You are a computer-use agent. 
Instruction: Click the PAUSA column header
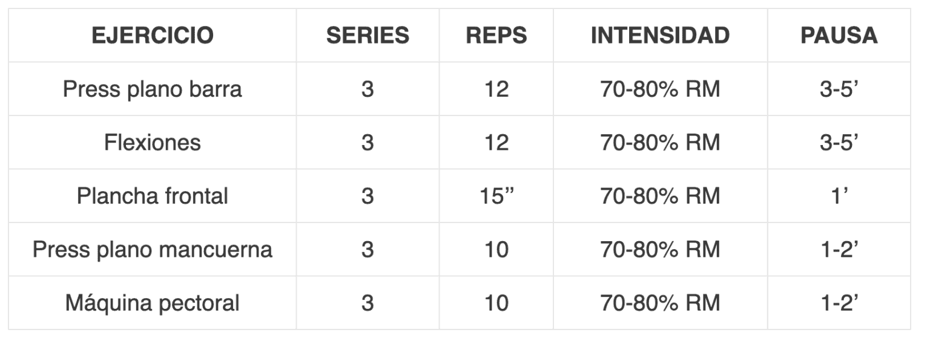[x=839, y=36]
